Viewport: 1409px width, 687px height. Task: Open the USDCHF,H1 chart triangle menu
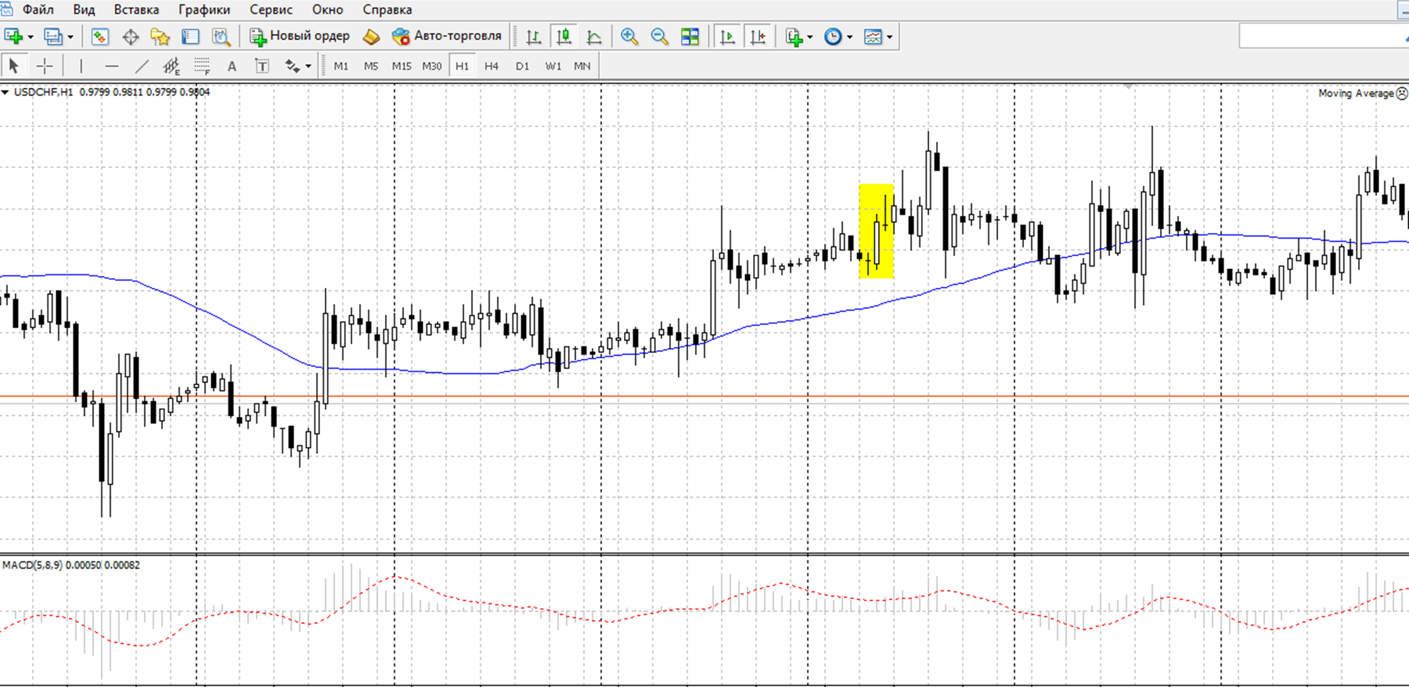(x=5, y=92)
